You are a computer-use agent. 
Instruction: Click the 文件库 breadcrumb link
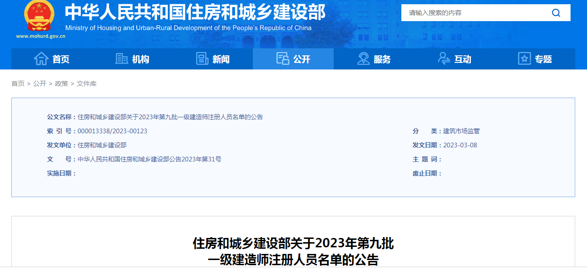[86, 84]
